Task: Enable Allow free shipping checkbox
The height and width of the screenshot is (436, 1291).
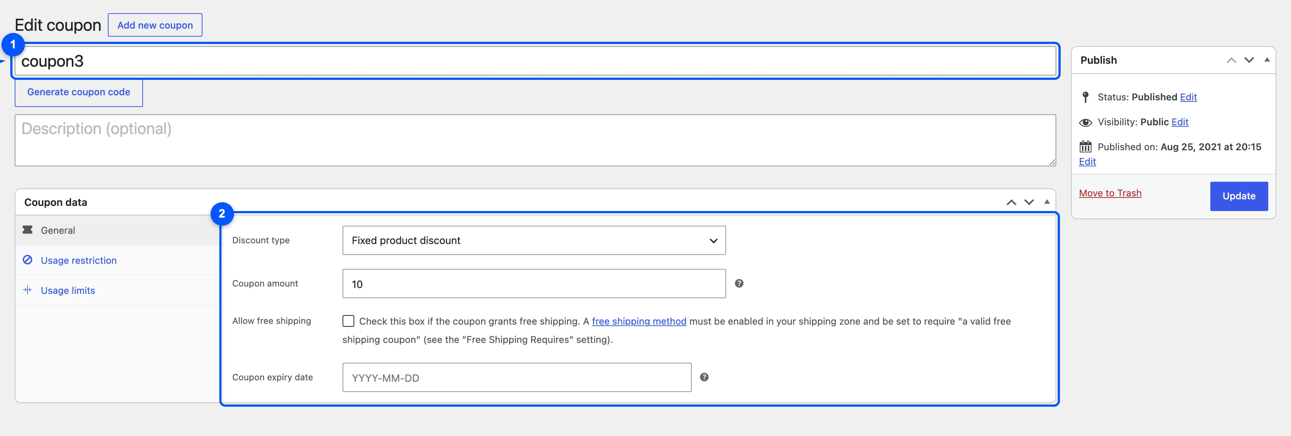Action: (x=348, y=321)
